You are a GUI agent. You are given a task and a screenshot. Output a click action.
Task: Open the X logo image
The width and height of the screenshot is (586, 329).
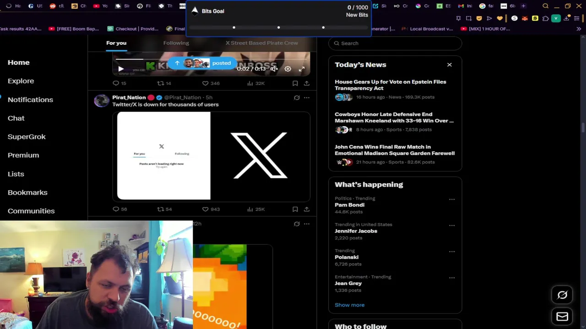pos(260,156)
